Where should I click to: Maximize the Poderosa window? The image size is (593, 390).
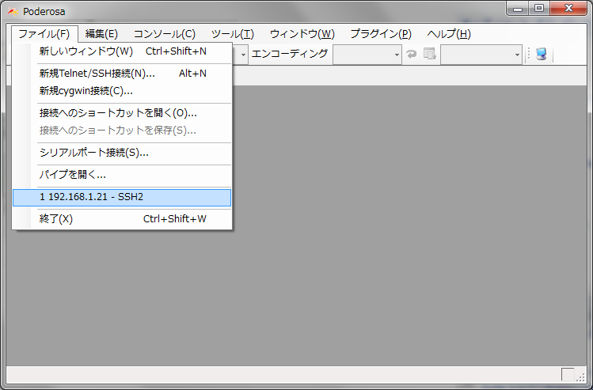click(539, 9)
